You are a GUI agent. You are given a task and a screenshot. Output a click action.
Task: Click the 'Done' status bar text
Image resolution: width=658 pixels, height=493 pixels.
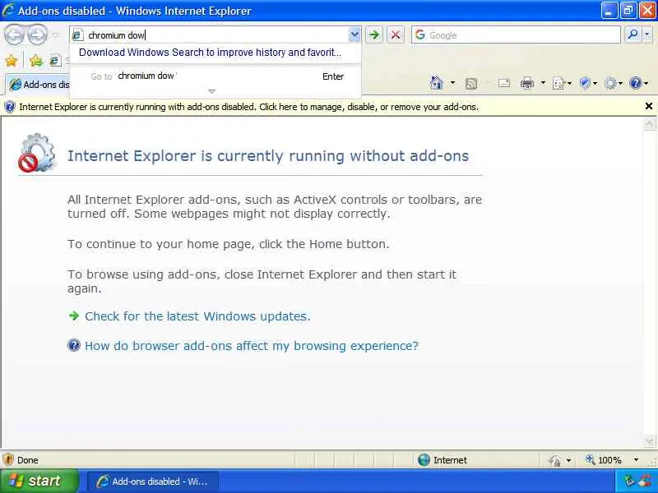pyautogui.click(x=28, y=460)
